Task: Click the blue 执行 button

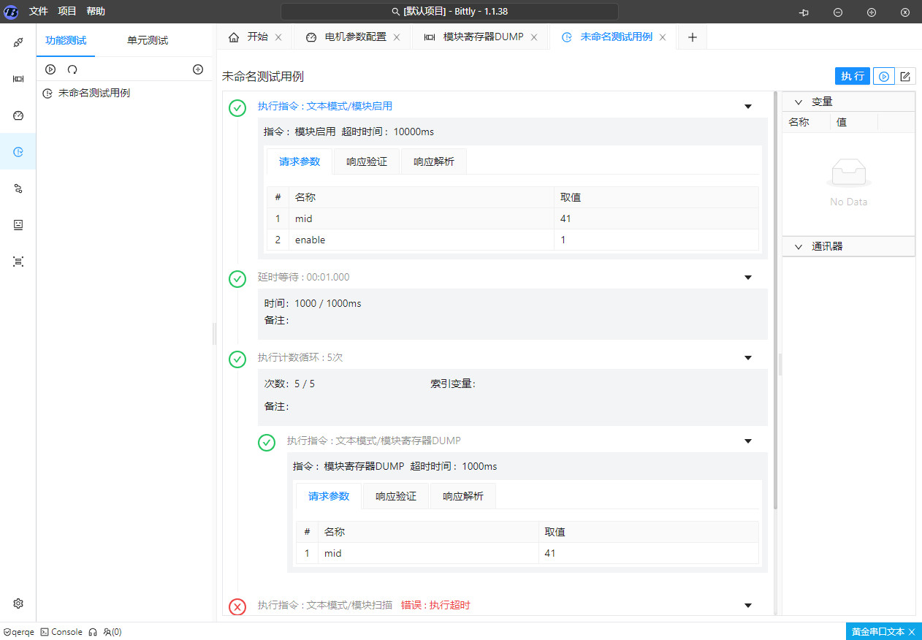Action: [852, 77]
